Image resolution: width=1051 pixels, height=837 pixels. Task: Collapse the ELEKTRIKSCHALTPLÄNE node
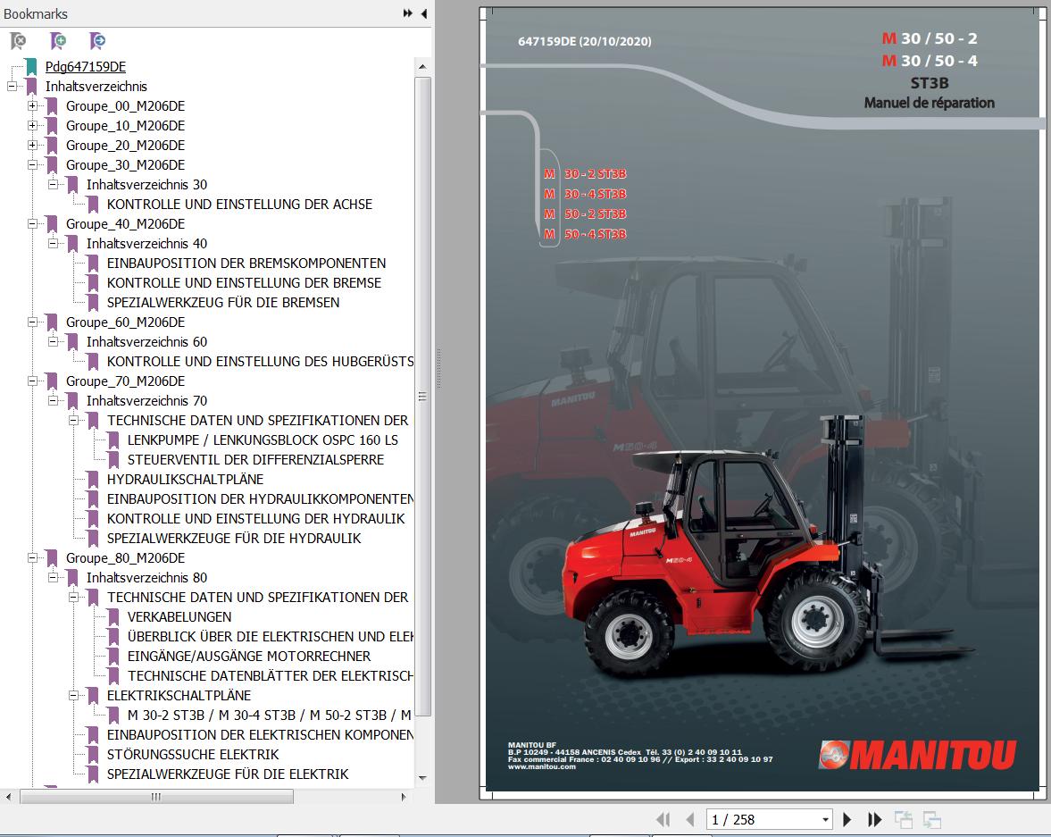coord(74,696)
